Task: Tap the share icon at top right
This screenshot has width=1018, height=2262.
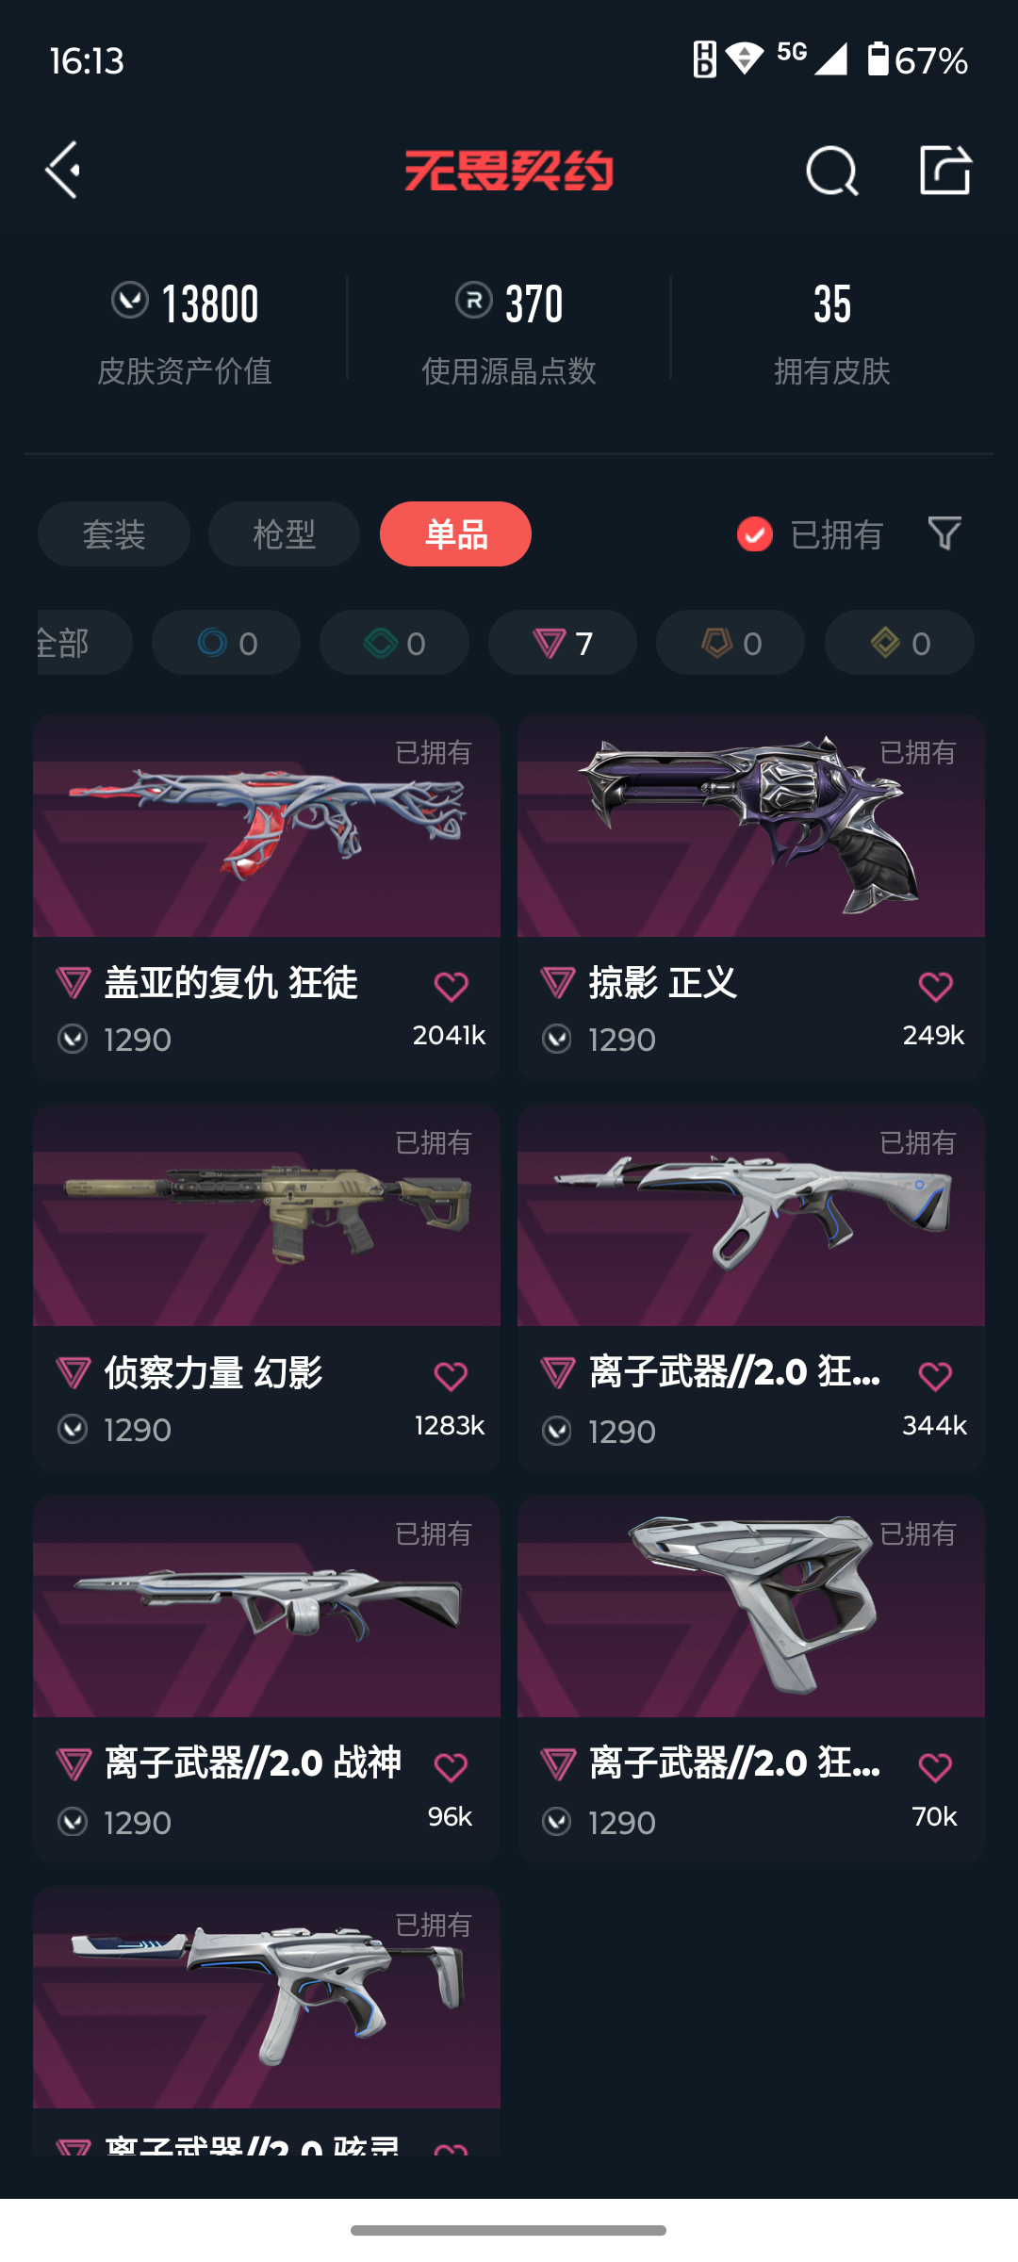Action: (x=945, y=170)
